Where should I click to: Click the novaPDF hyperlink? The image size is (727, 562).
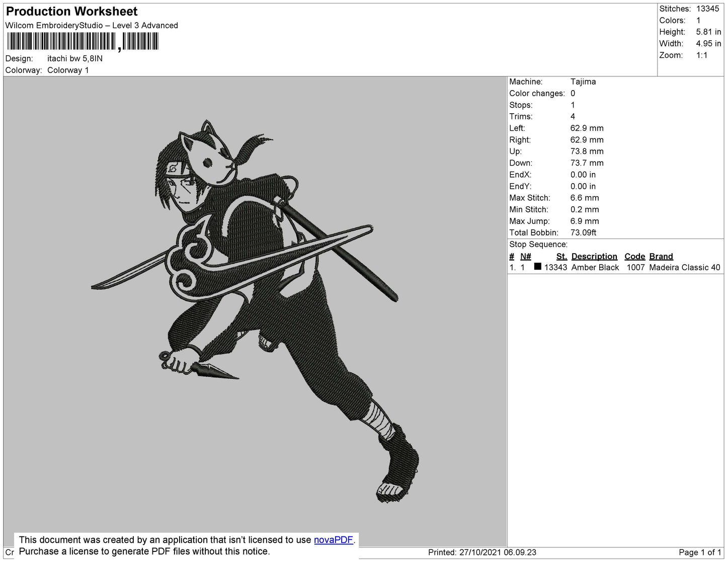pos(334,540)
